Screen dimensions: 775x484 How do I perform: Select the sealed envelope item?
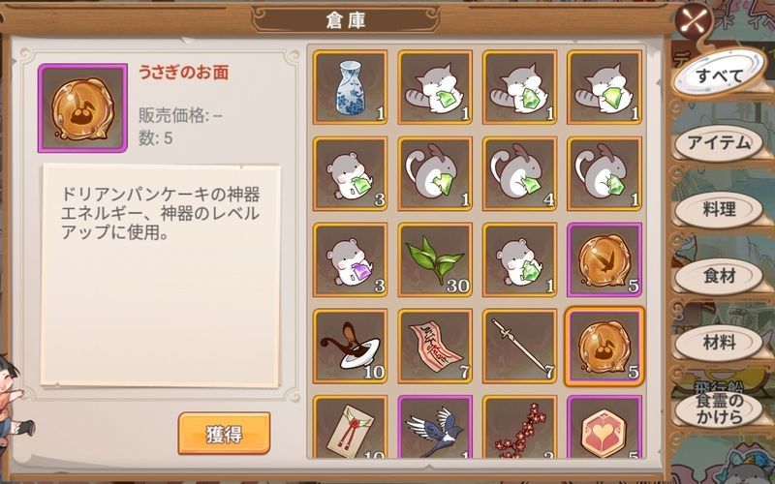[x=350, y=427]
